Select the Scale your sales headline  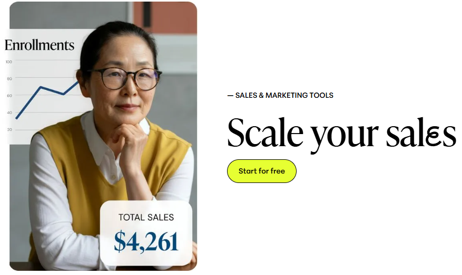tap(342, 134)
